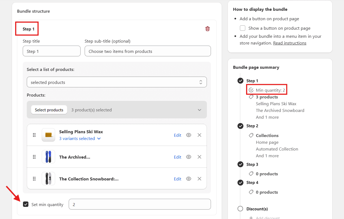Remove Selling Plans Ski Wax with the X icon
This screenshot has width=344, height=219.
(199, 135)
